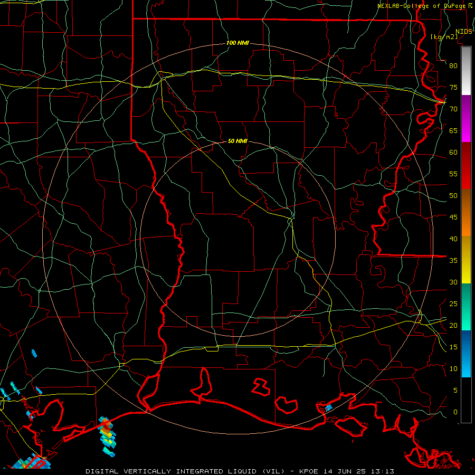Click the 10 value on the scale
Viewport: 475px width, 475px height.
(x=453, y=369)
